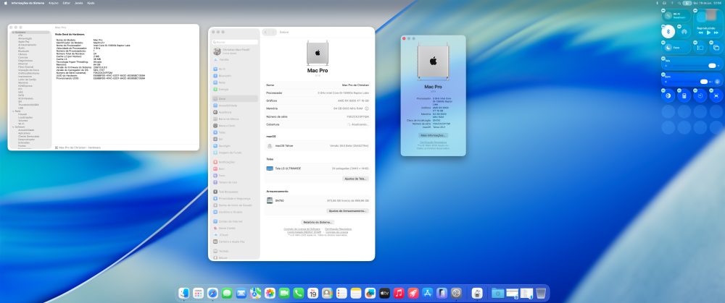Open Ajuda menu in menu bar
The image size is (725, 303).
pos(91,3)
